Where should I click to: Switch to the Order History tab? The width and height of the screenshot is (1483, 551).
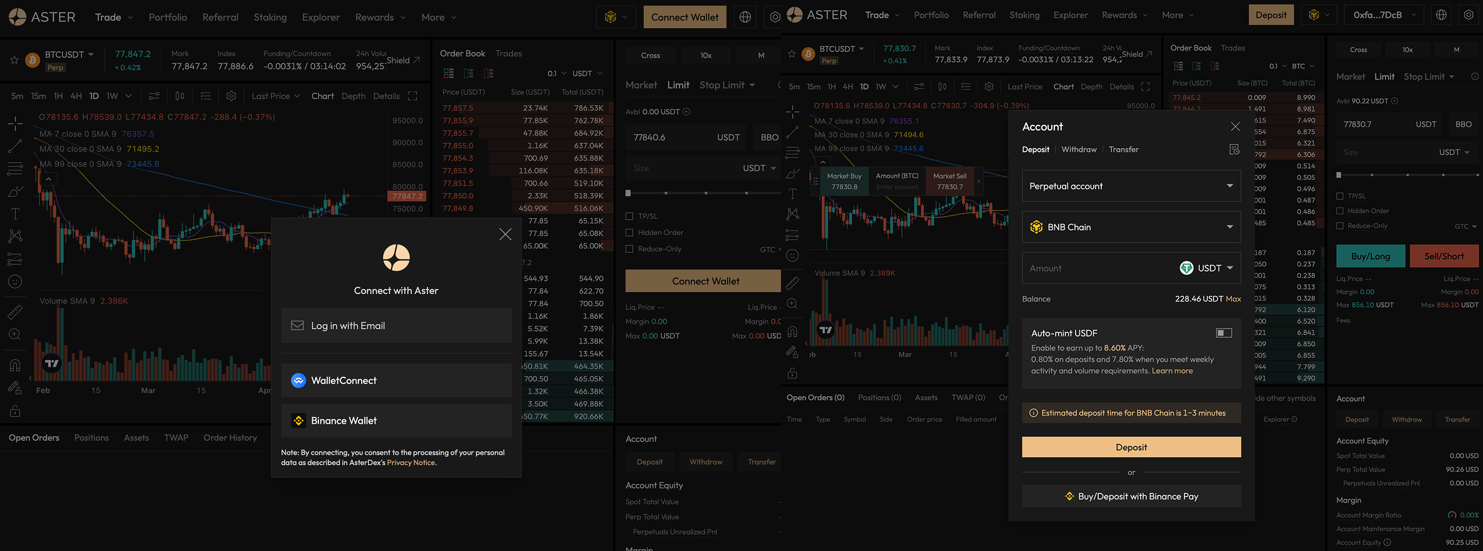[x=230, y=438]
